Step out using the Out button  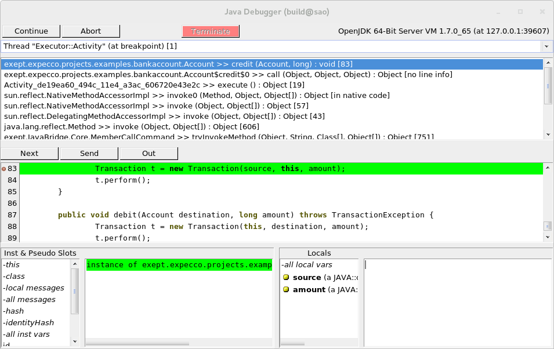tap(149, 154)
